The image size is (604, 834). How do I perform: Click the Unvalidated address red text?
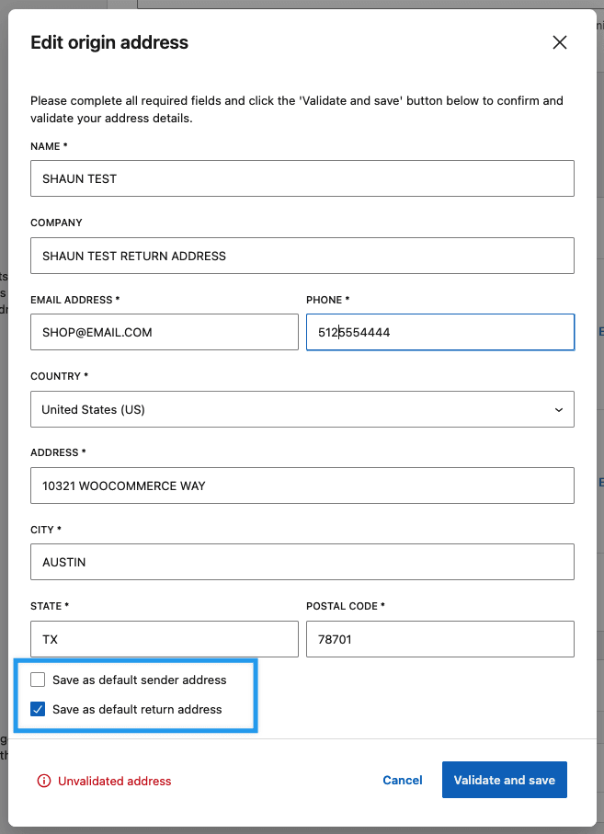tap(114, 781)
